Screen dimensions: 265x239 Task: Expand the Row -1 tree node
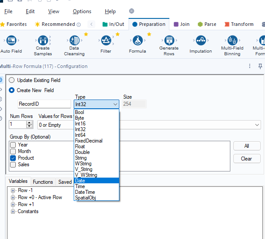(13, 190)
